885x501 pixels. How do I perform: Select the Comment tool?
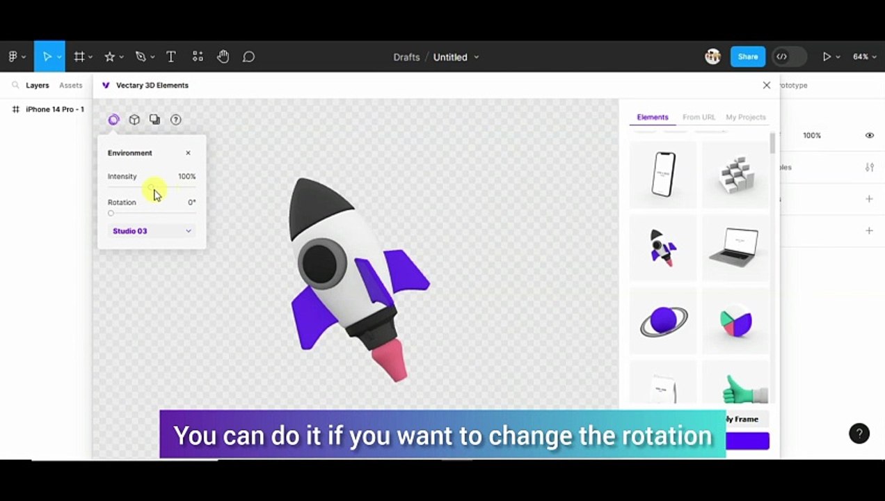point(248,57)
